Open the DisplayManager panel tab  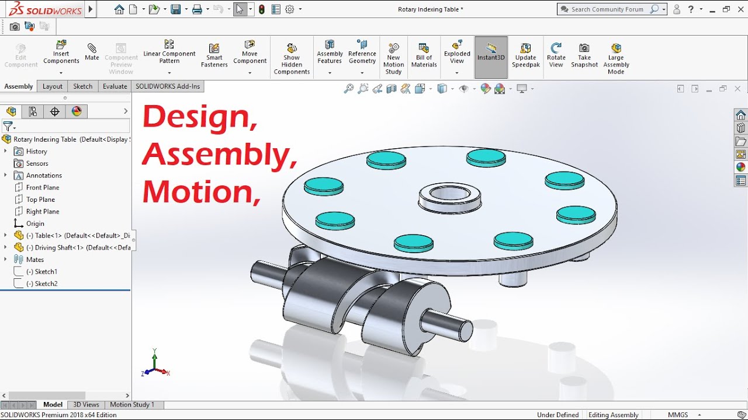77,111
